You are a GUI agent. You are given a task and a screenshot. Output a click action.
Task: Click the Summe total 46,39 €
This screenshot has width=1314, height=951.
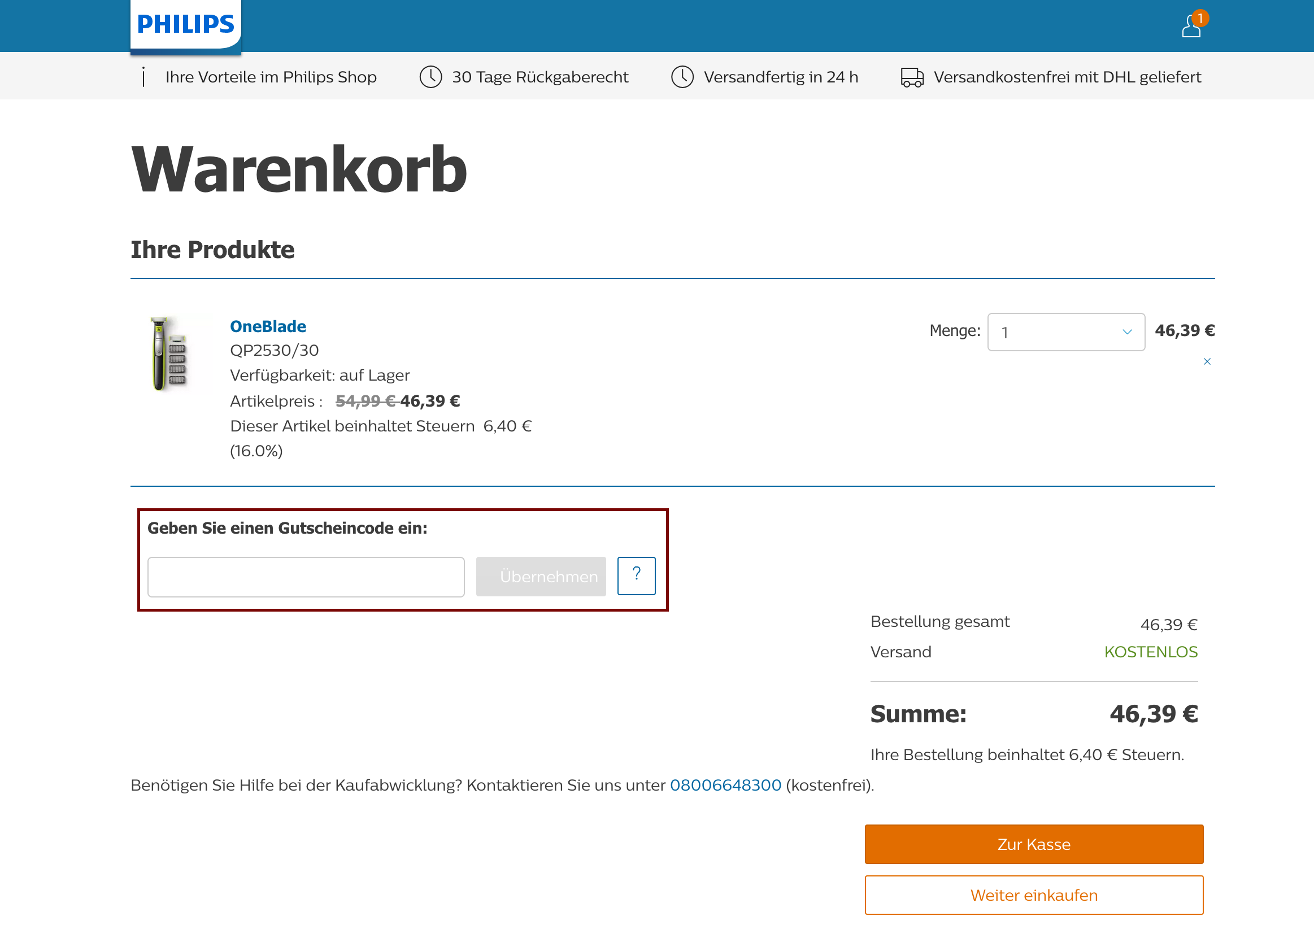pos(1154,714)
